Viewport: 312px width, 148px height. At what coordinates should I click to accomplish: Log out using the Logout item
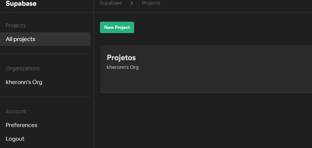pyautogui.click(x=15, y=139)
